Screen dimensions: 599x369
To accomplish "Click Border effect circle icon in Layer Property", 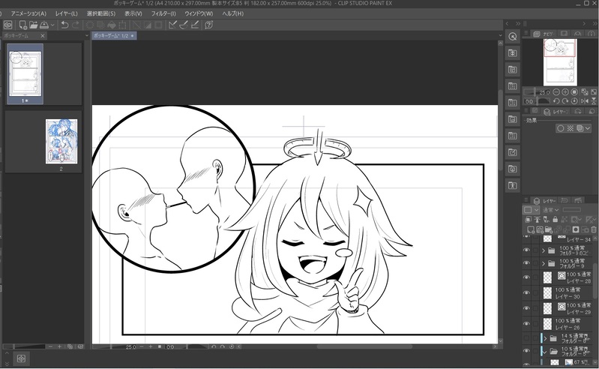I will [561, 128].
